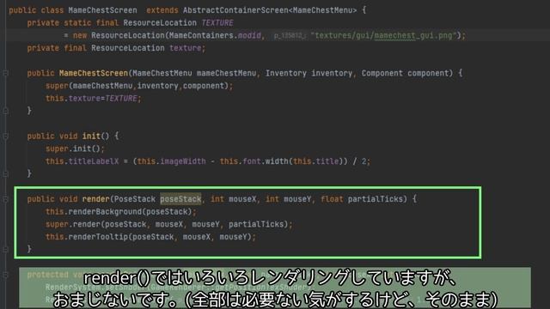Screen dimensions: 550x309
Task: Click this.title inside width call
Action: (x=316, y=161)
